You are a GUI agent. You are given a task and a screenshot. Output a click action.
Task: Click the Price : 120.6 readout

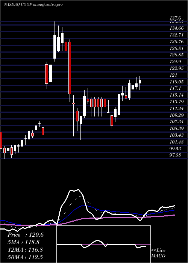[x=26, y=235]
